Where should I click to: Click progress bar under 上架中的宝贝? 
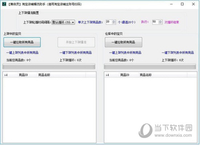pyautogui.click(x=49, y=67)
